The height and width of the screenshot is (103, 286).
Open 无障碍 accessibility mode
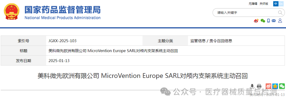point(253,4)
